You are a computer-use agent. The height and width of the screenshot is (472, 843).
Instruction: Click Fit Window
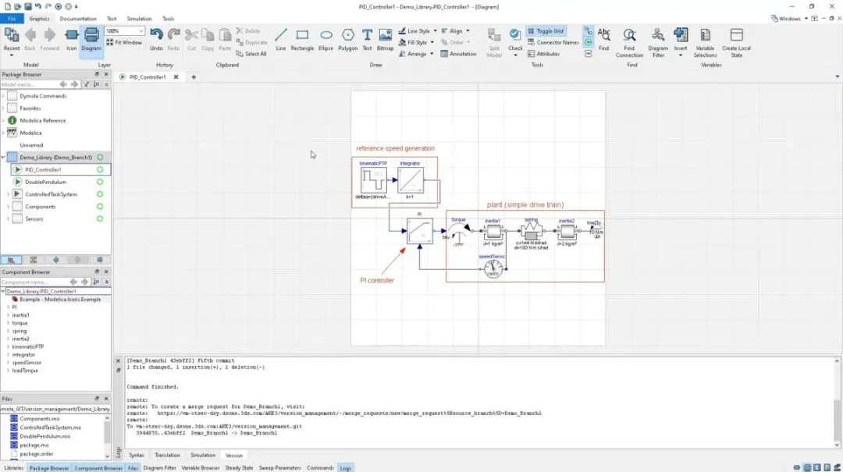coord(124,42)
